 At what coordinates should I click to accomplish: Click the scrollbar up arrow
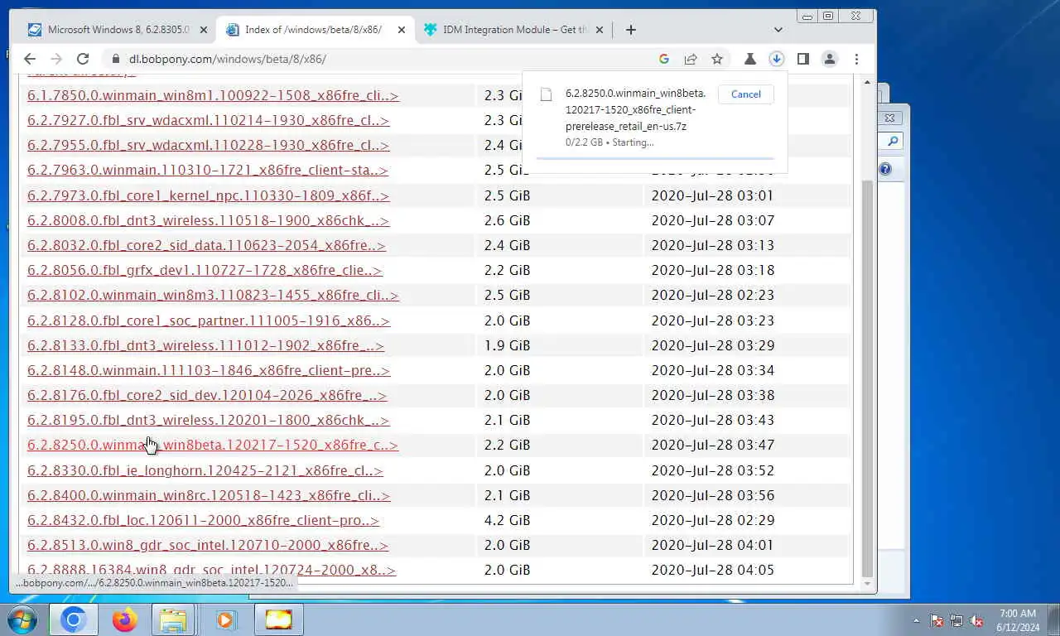(x=867, y=81)
